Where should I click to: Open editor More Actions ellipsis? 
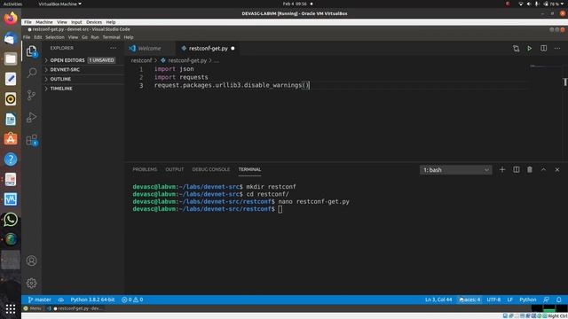557,49
